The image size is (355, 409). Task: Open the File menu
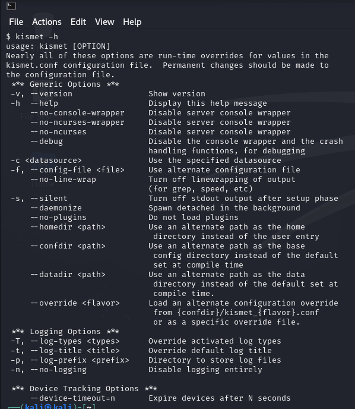point(16,22)
